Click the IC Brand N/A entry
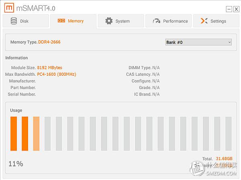 (147, 94)
